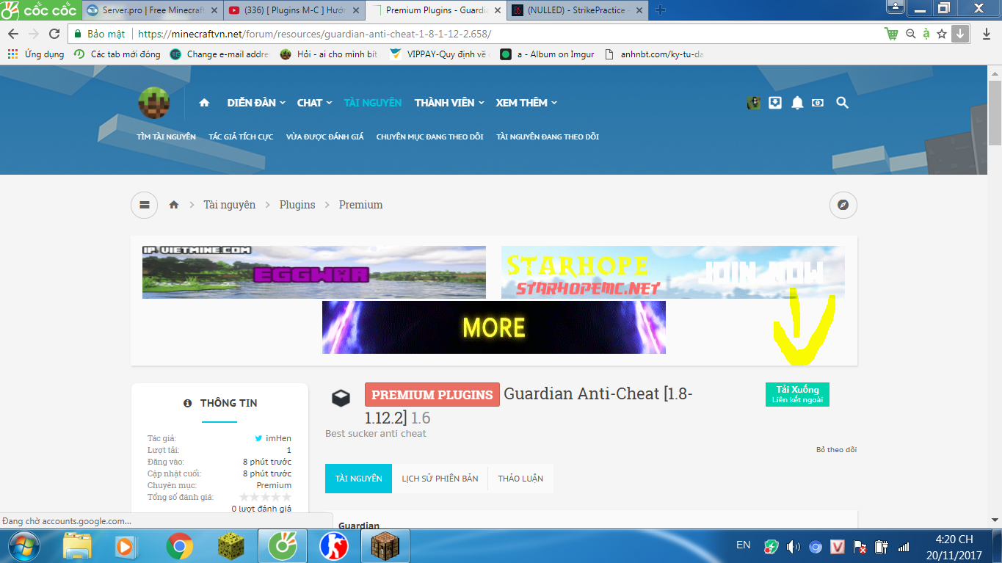Image resolution: width=1002 pixels, height=563 pixels.
Task: Click the money icon in the header
Action: tap(818, 103)
